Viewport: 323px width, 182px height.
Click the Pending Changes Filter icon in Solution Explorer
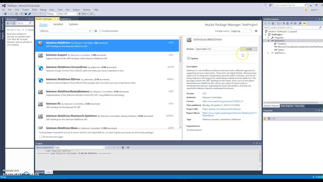point(278,23)
